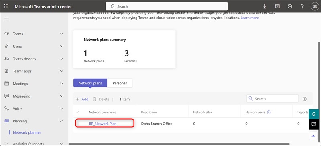Open Cloud Shell icon in header
321x146 pixels.
pyautogui.click(x=277, y=6)
